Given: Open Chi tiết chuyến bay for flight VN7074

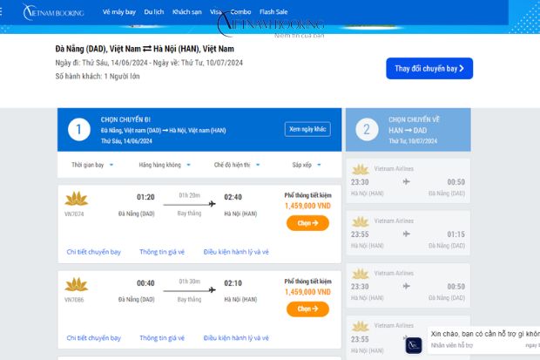Looking at the screenshot, I should click(x=94, y=252).
